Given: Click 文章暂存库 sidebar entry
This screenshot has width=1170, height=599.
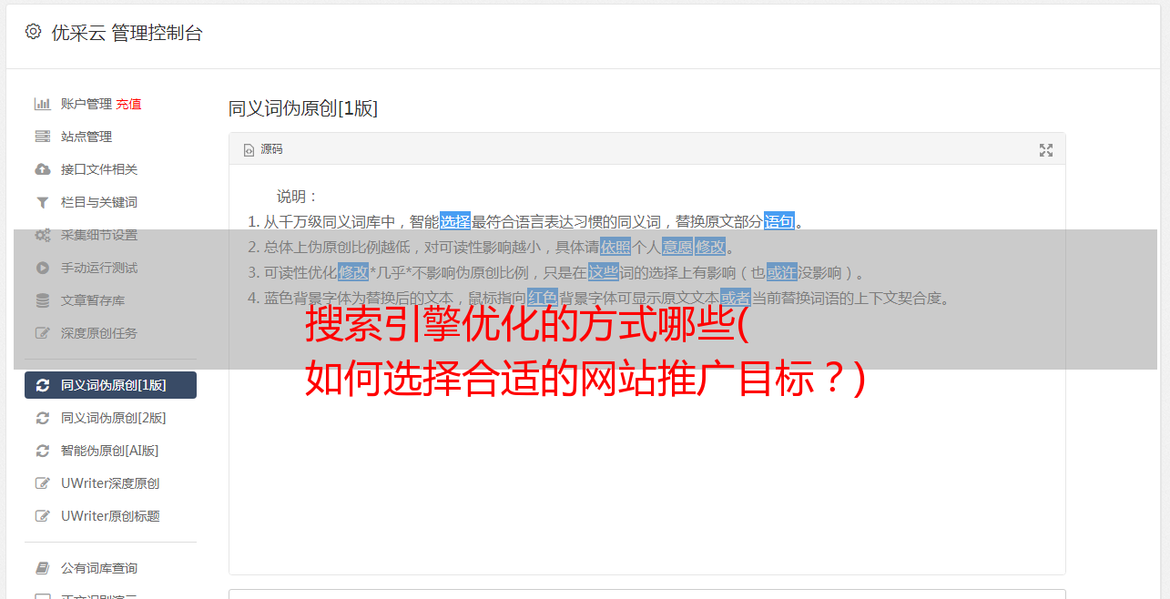Looking at the screenshot, I should pyautogui.click(x=110, y=300).
